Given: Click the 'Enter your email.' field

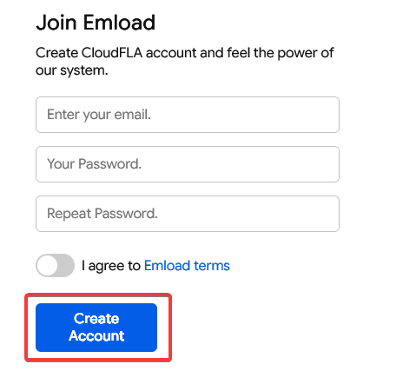Looking at the screenshot, I should [188, 115].
